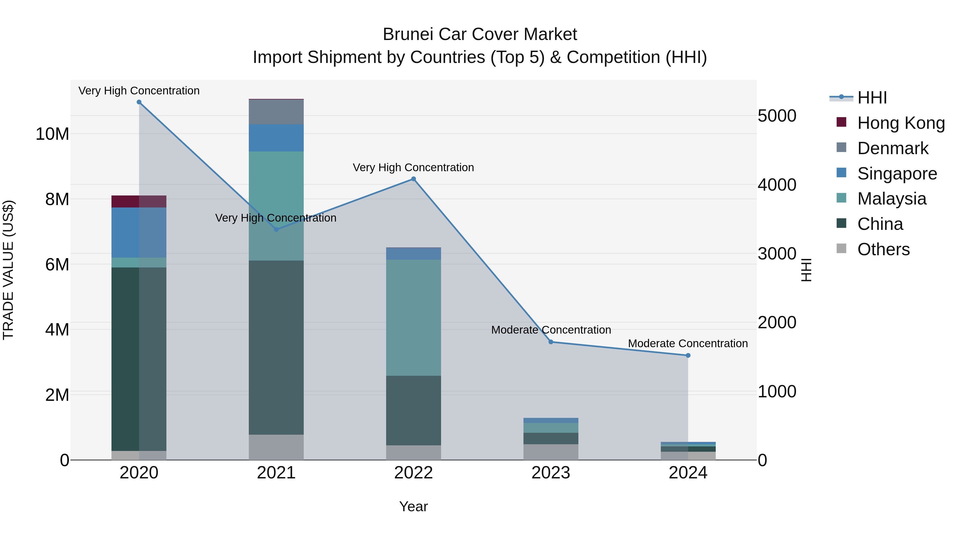Click 'Moderate Concentration' label at 2024
This screenshot has height=540, width=960.
click(688, 344)
